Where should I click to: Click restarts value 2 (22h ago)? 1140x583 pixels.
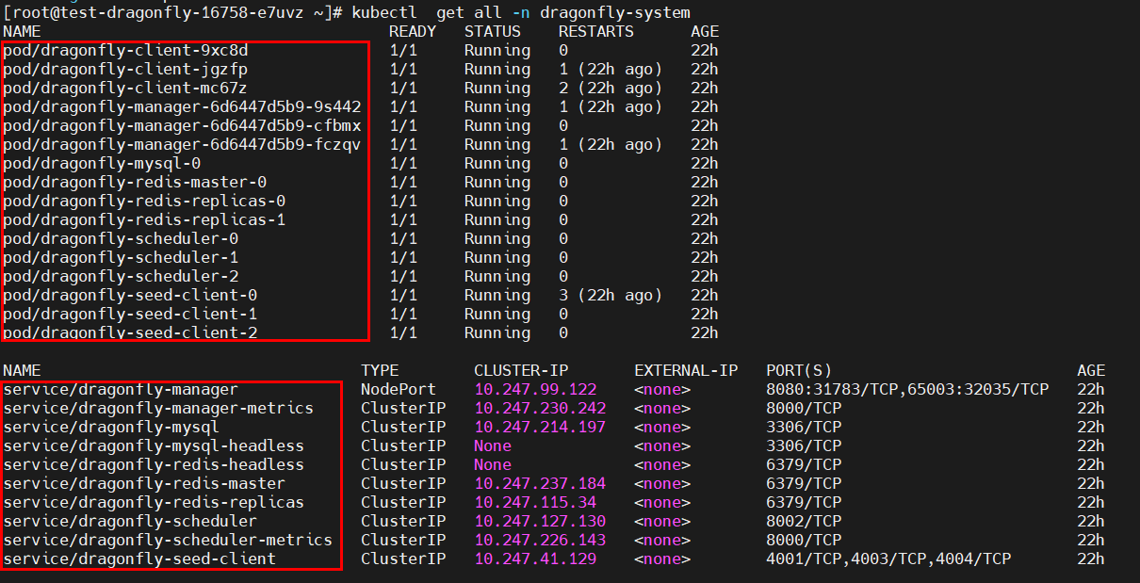pyautogui.click(x=611, y=88)
